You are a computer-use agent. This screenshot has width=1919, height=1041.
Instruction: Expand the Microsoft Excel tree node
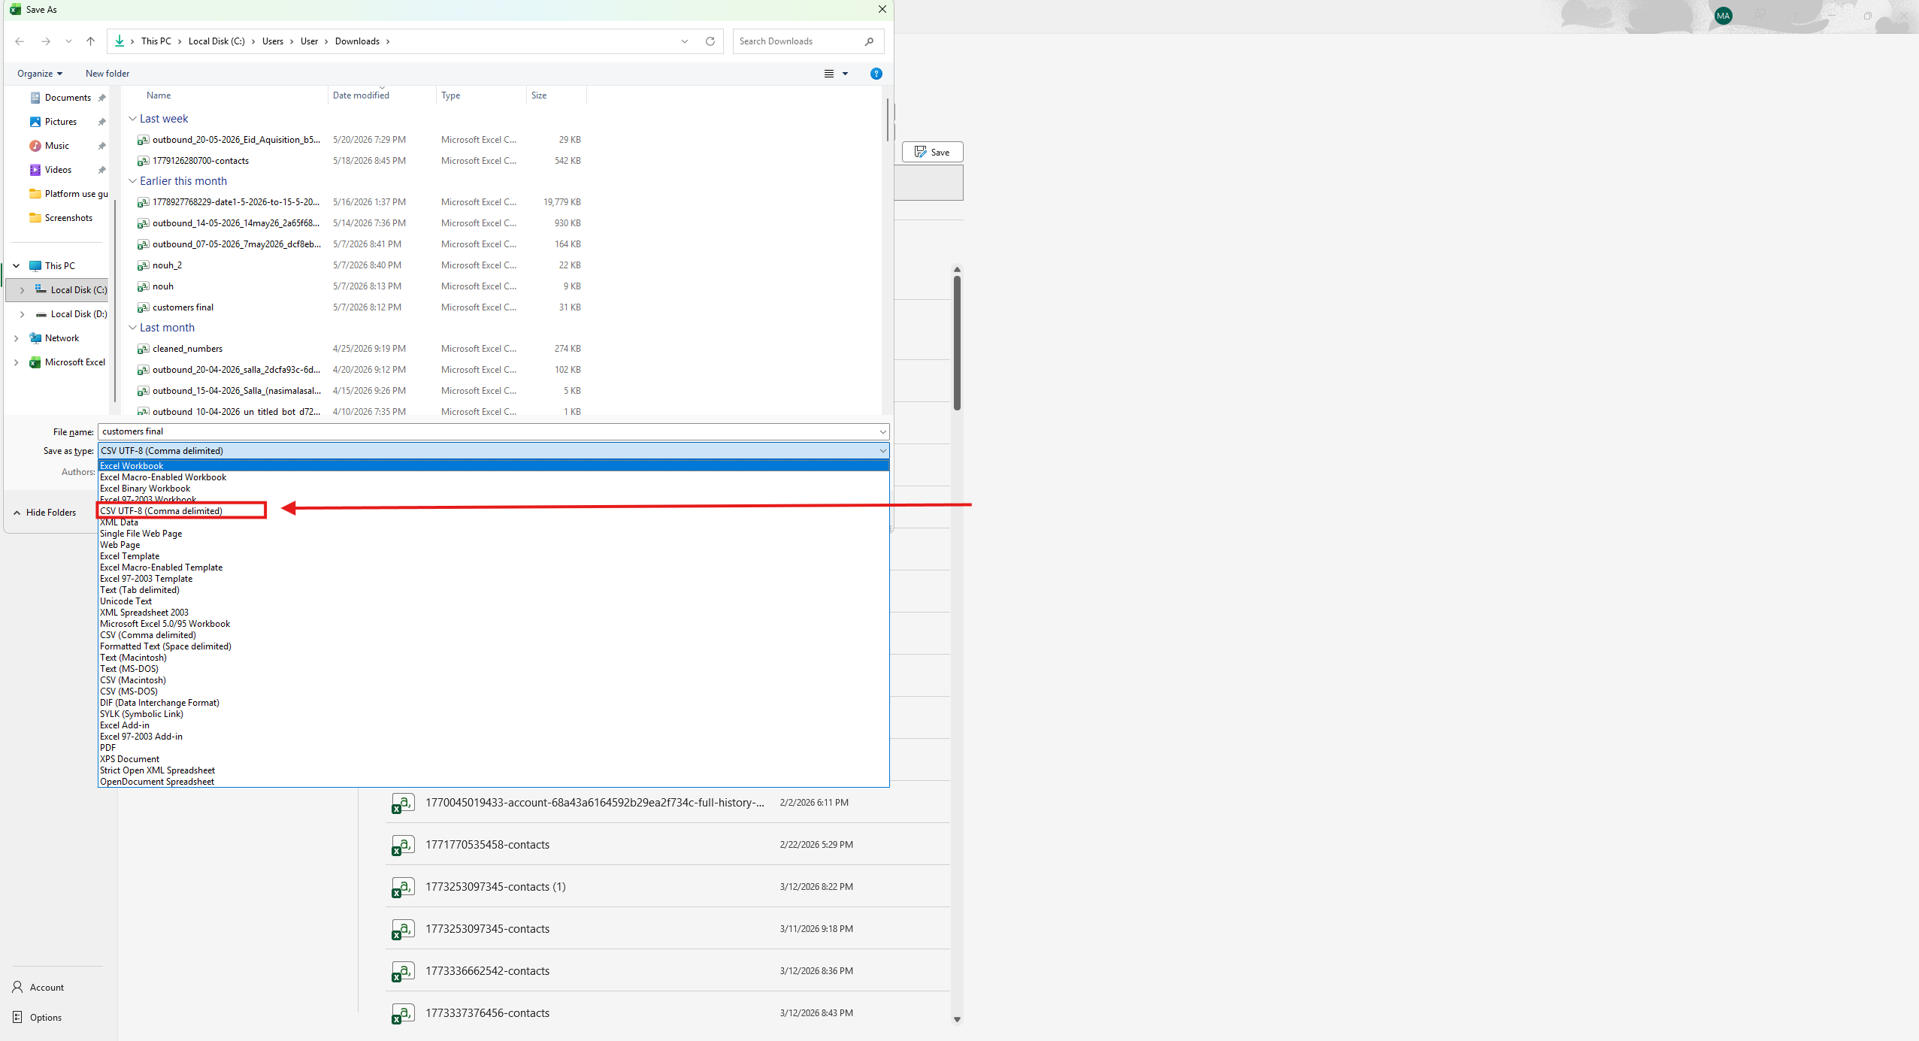coord(16,362)
